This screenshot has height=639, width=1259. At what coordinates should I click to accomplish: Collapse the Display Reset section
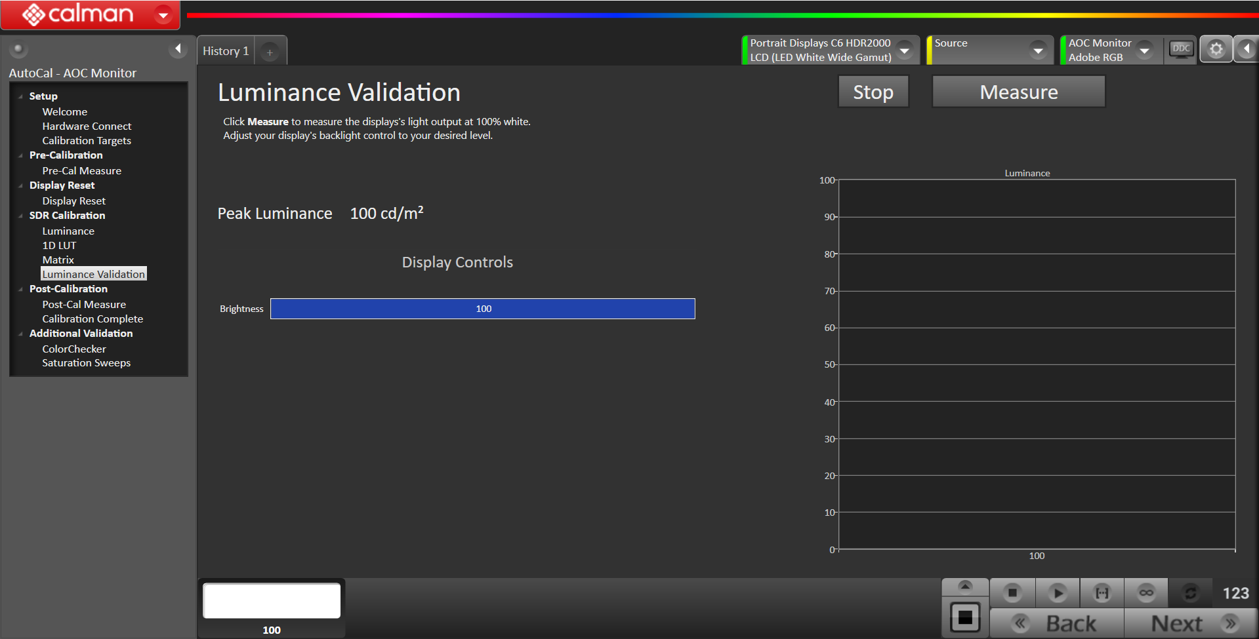click(20, 185)
